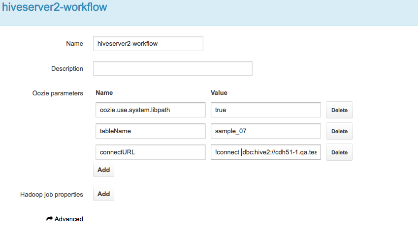Viewport: 418px width, 234px height.
Task: Add a Hadoop job property
Action: [103, 194]
